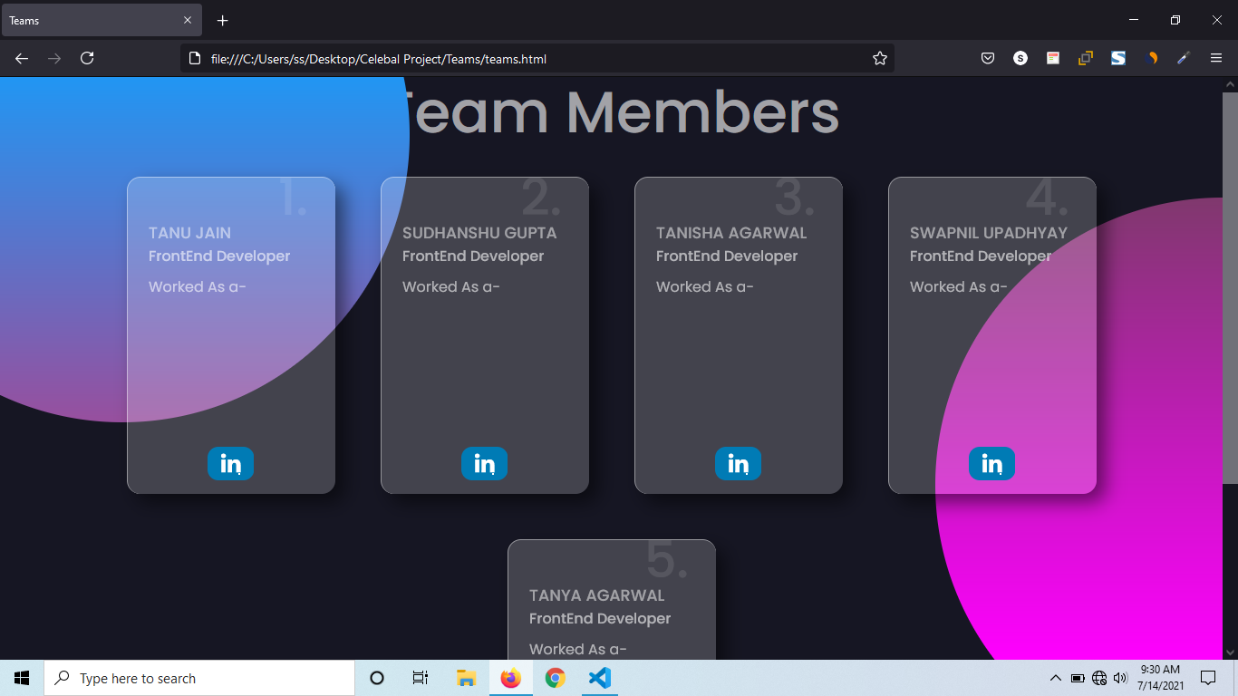Open the color picker pen extension icon

click(x=1184, y=58)
